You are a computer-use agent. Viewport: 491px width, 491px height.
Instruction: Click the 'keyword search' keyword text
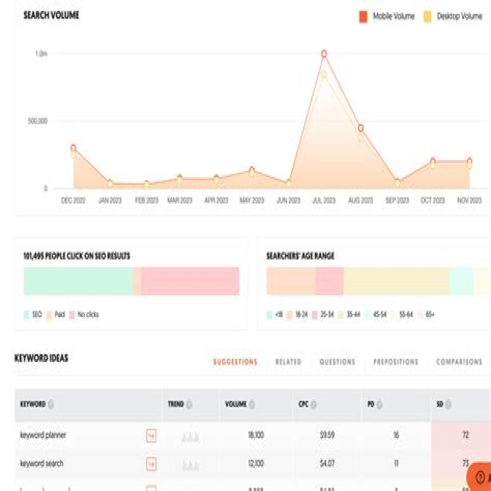pos(42,464)
